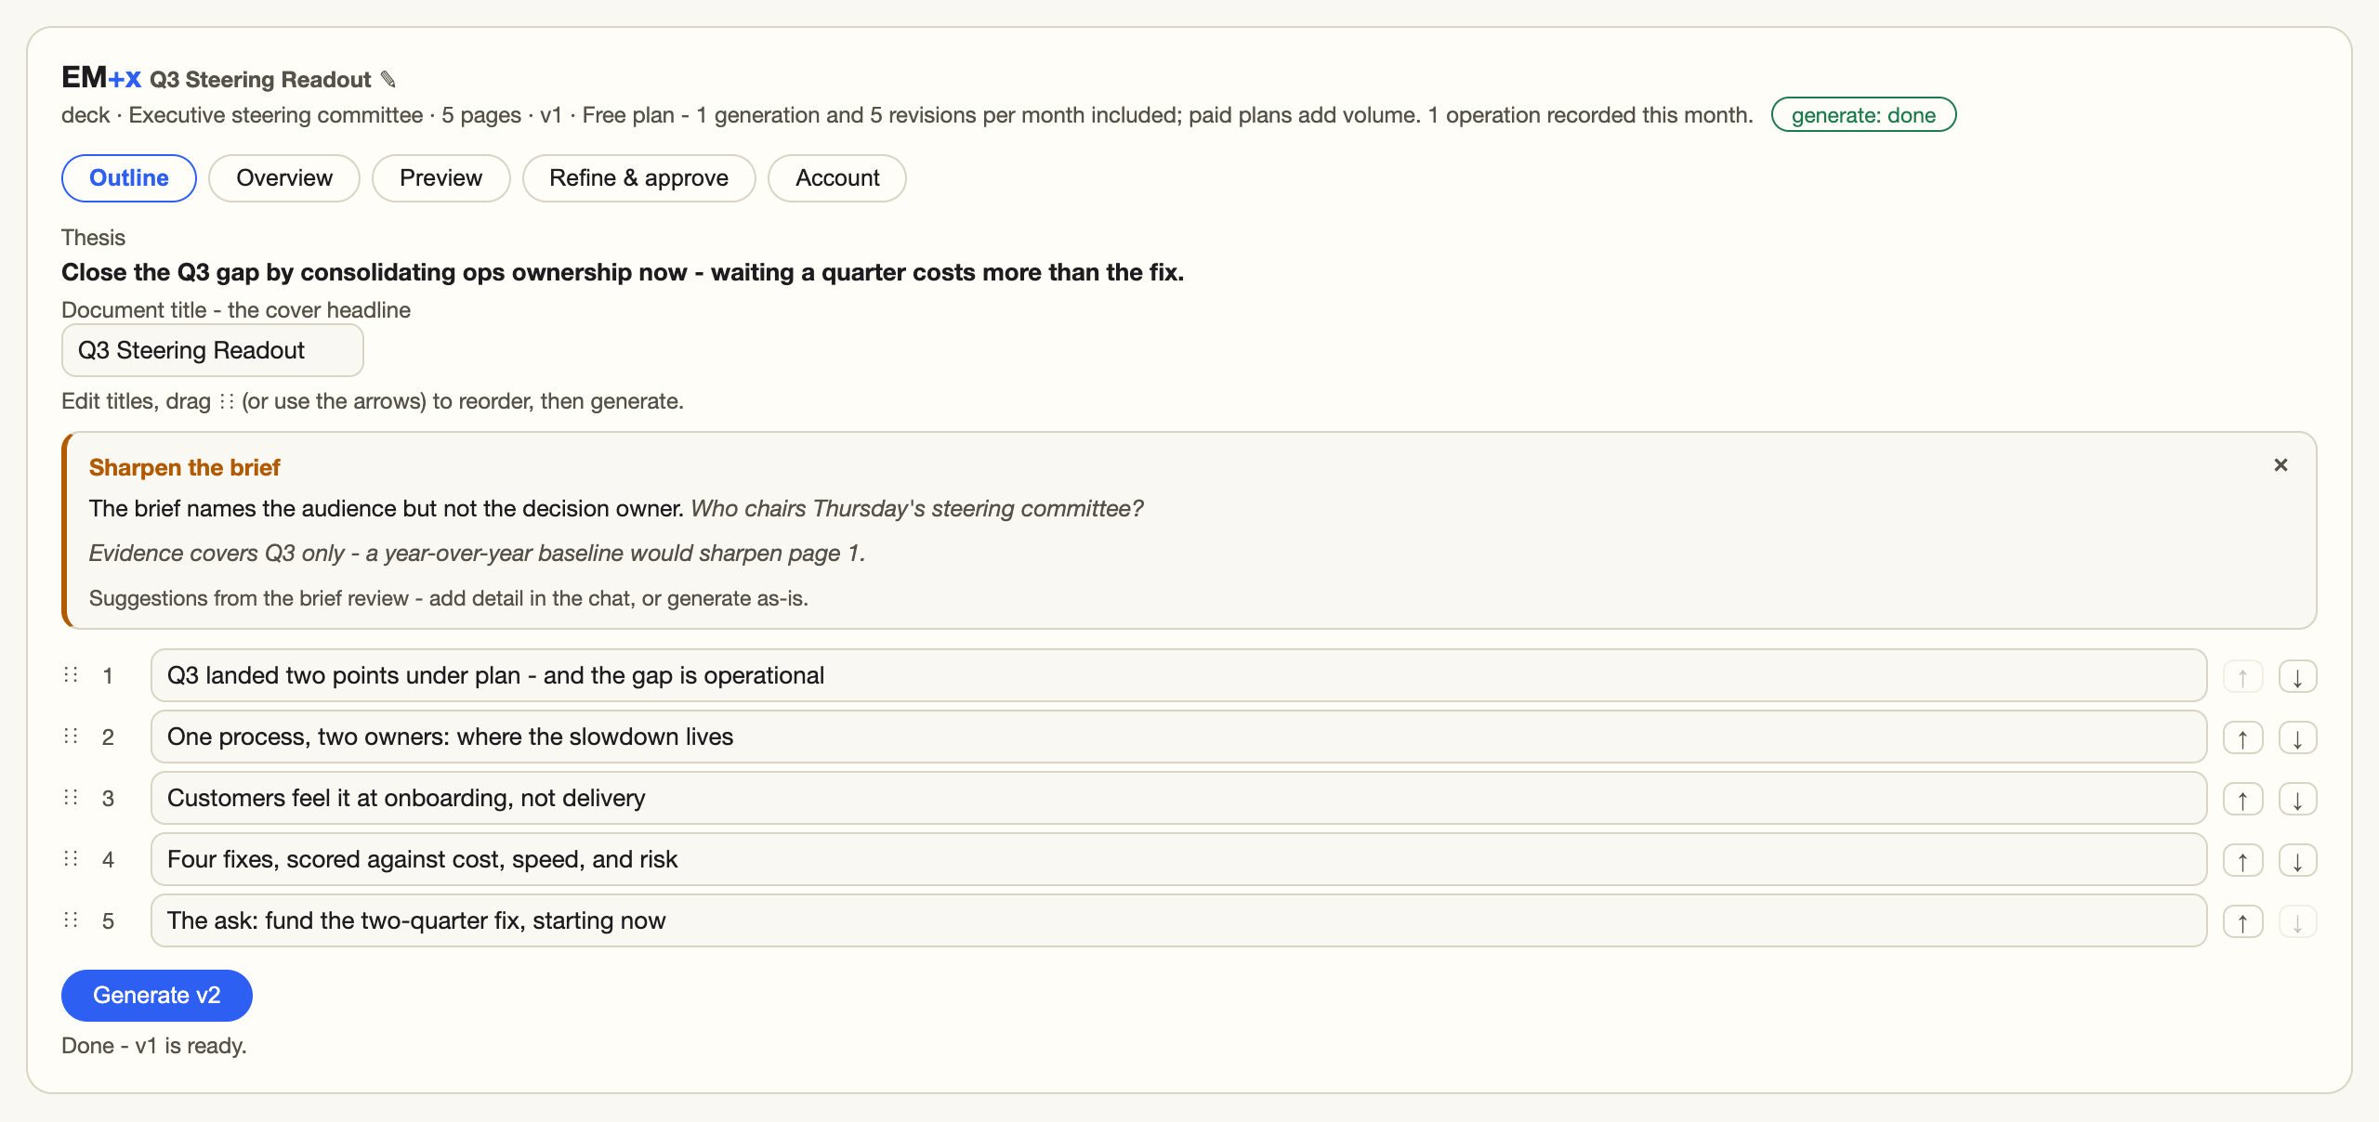Open the Account tab
Screen dimensions: 2379x1122
[837, 178]
